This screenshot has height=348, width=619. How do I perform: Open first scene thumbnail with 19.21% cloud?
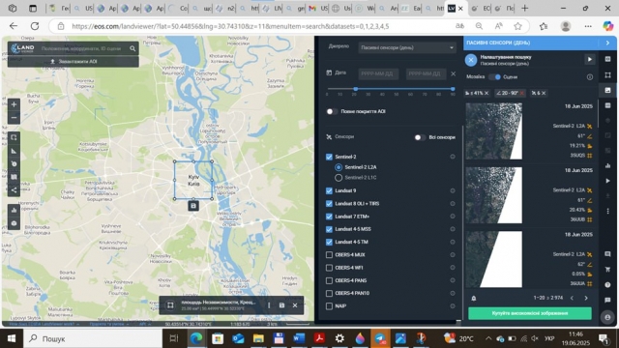pos(494,131)
